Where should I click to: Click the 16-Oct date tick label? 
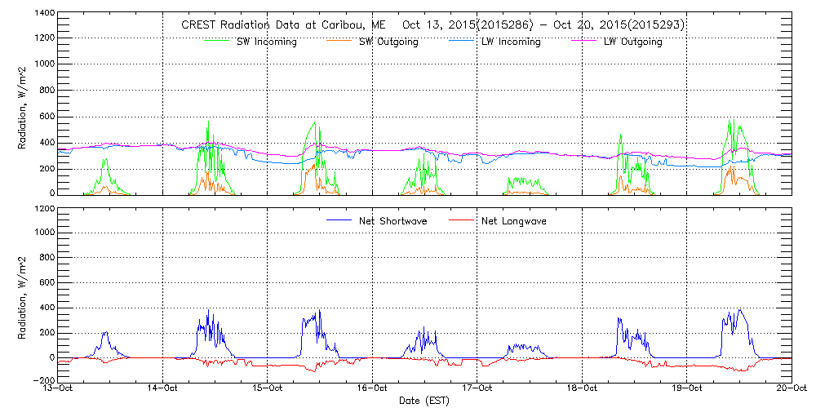point(373,389)
